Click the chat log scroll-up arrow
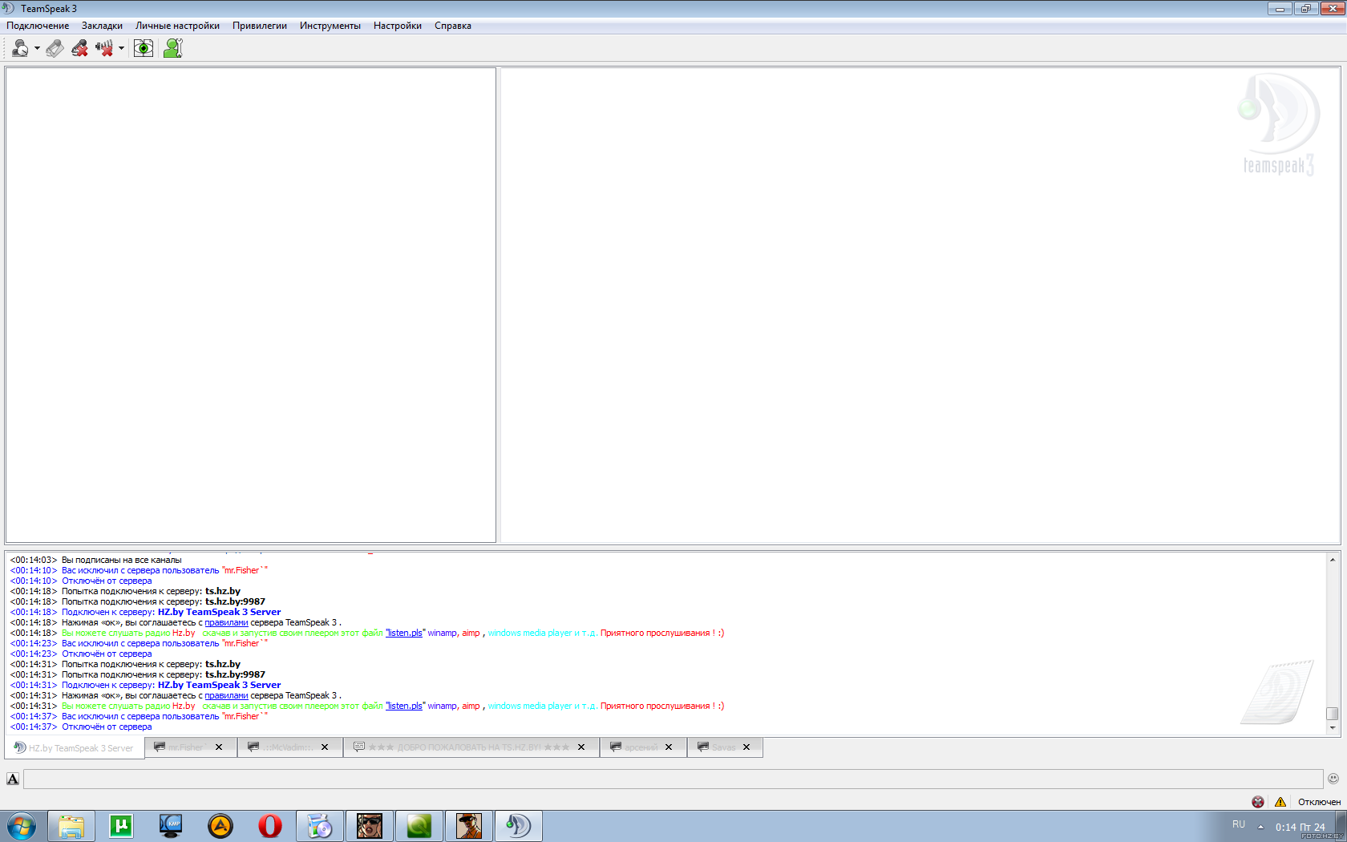Viewport: 1347px width, 842px height. point(1333,560)
